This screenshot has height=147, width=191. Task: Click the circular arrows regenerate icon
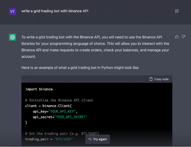coord(90,139)
